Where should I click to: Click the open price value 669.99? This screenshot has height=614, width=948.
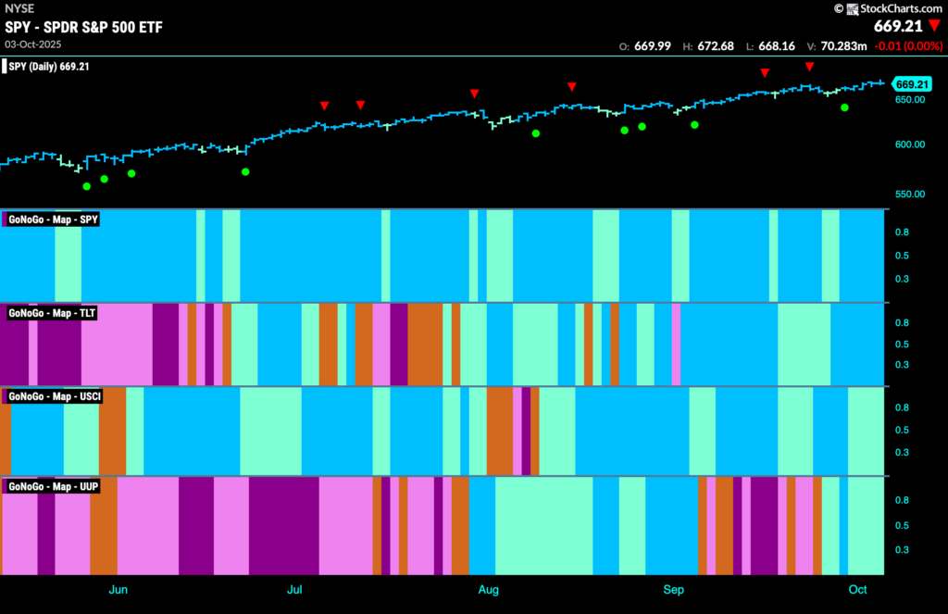tap(653, 46)
